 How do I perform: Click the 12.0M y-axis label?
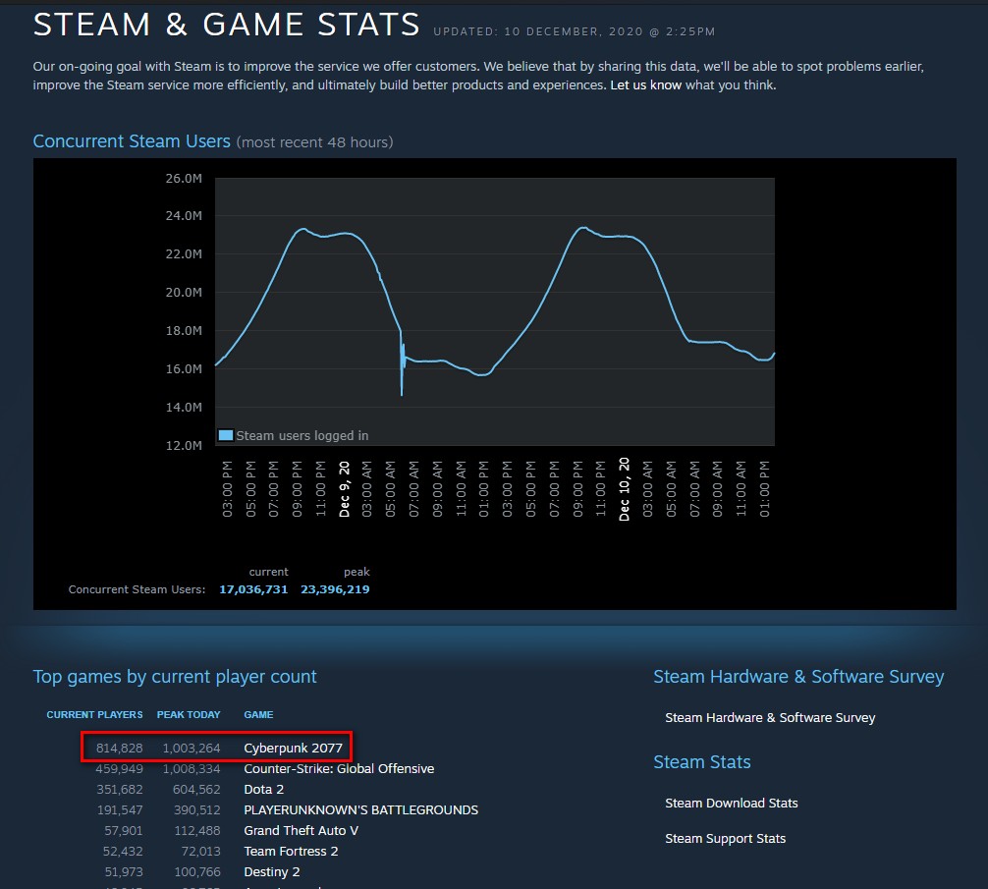click(x=184, y=445)
